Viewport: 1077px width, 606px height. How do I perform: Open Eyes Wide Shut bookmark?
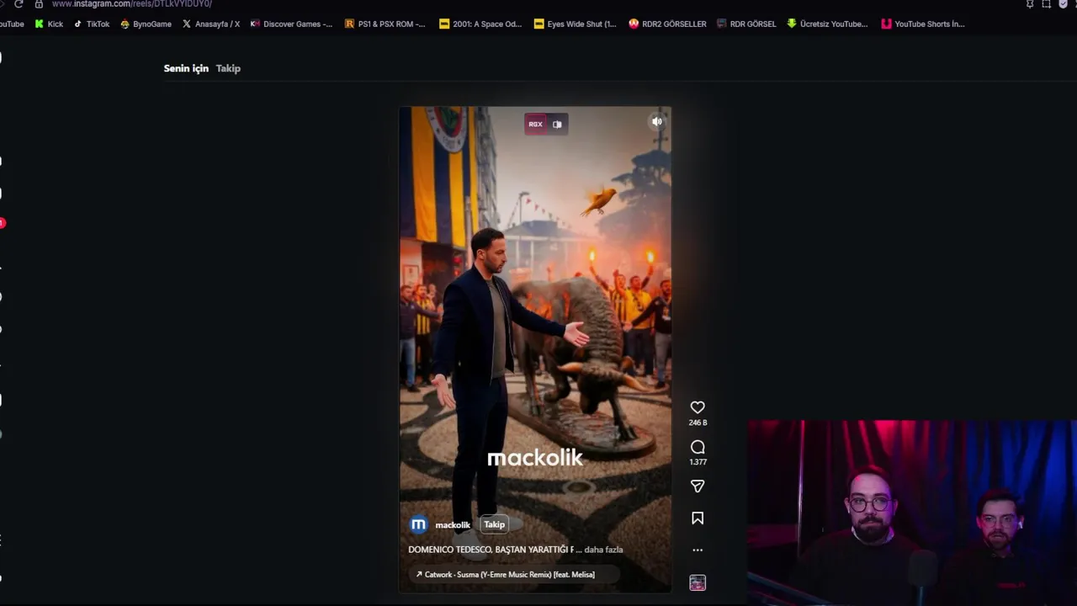575,24
